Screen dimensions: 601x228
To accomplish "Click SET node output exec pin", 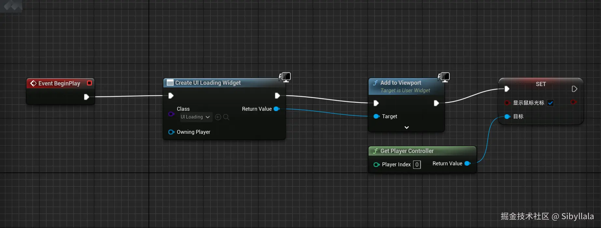I will click(x=574, y=89).
